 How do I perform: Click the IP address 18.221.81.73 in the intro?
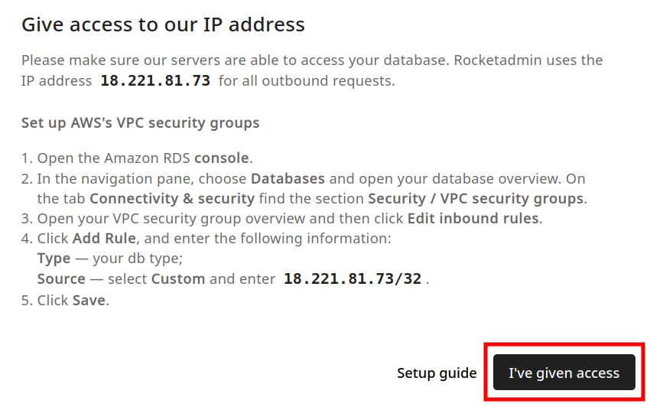click(x=155, y=80)
